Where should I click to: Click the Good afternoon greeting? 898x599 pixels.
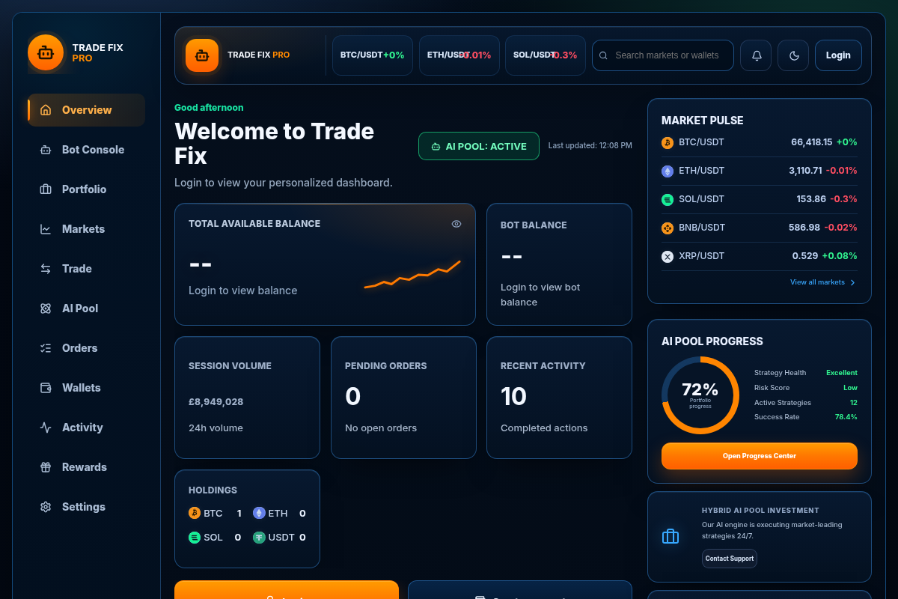click(x=209, y=108)
